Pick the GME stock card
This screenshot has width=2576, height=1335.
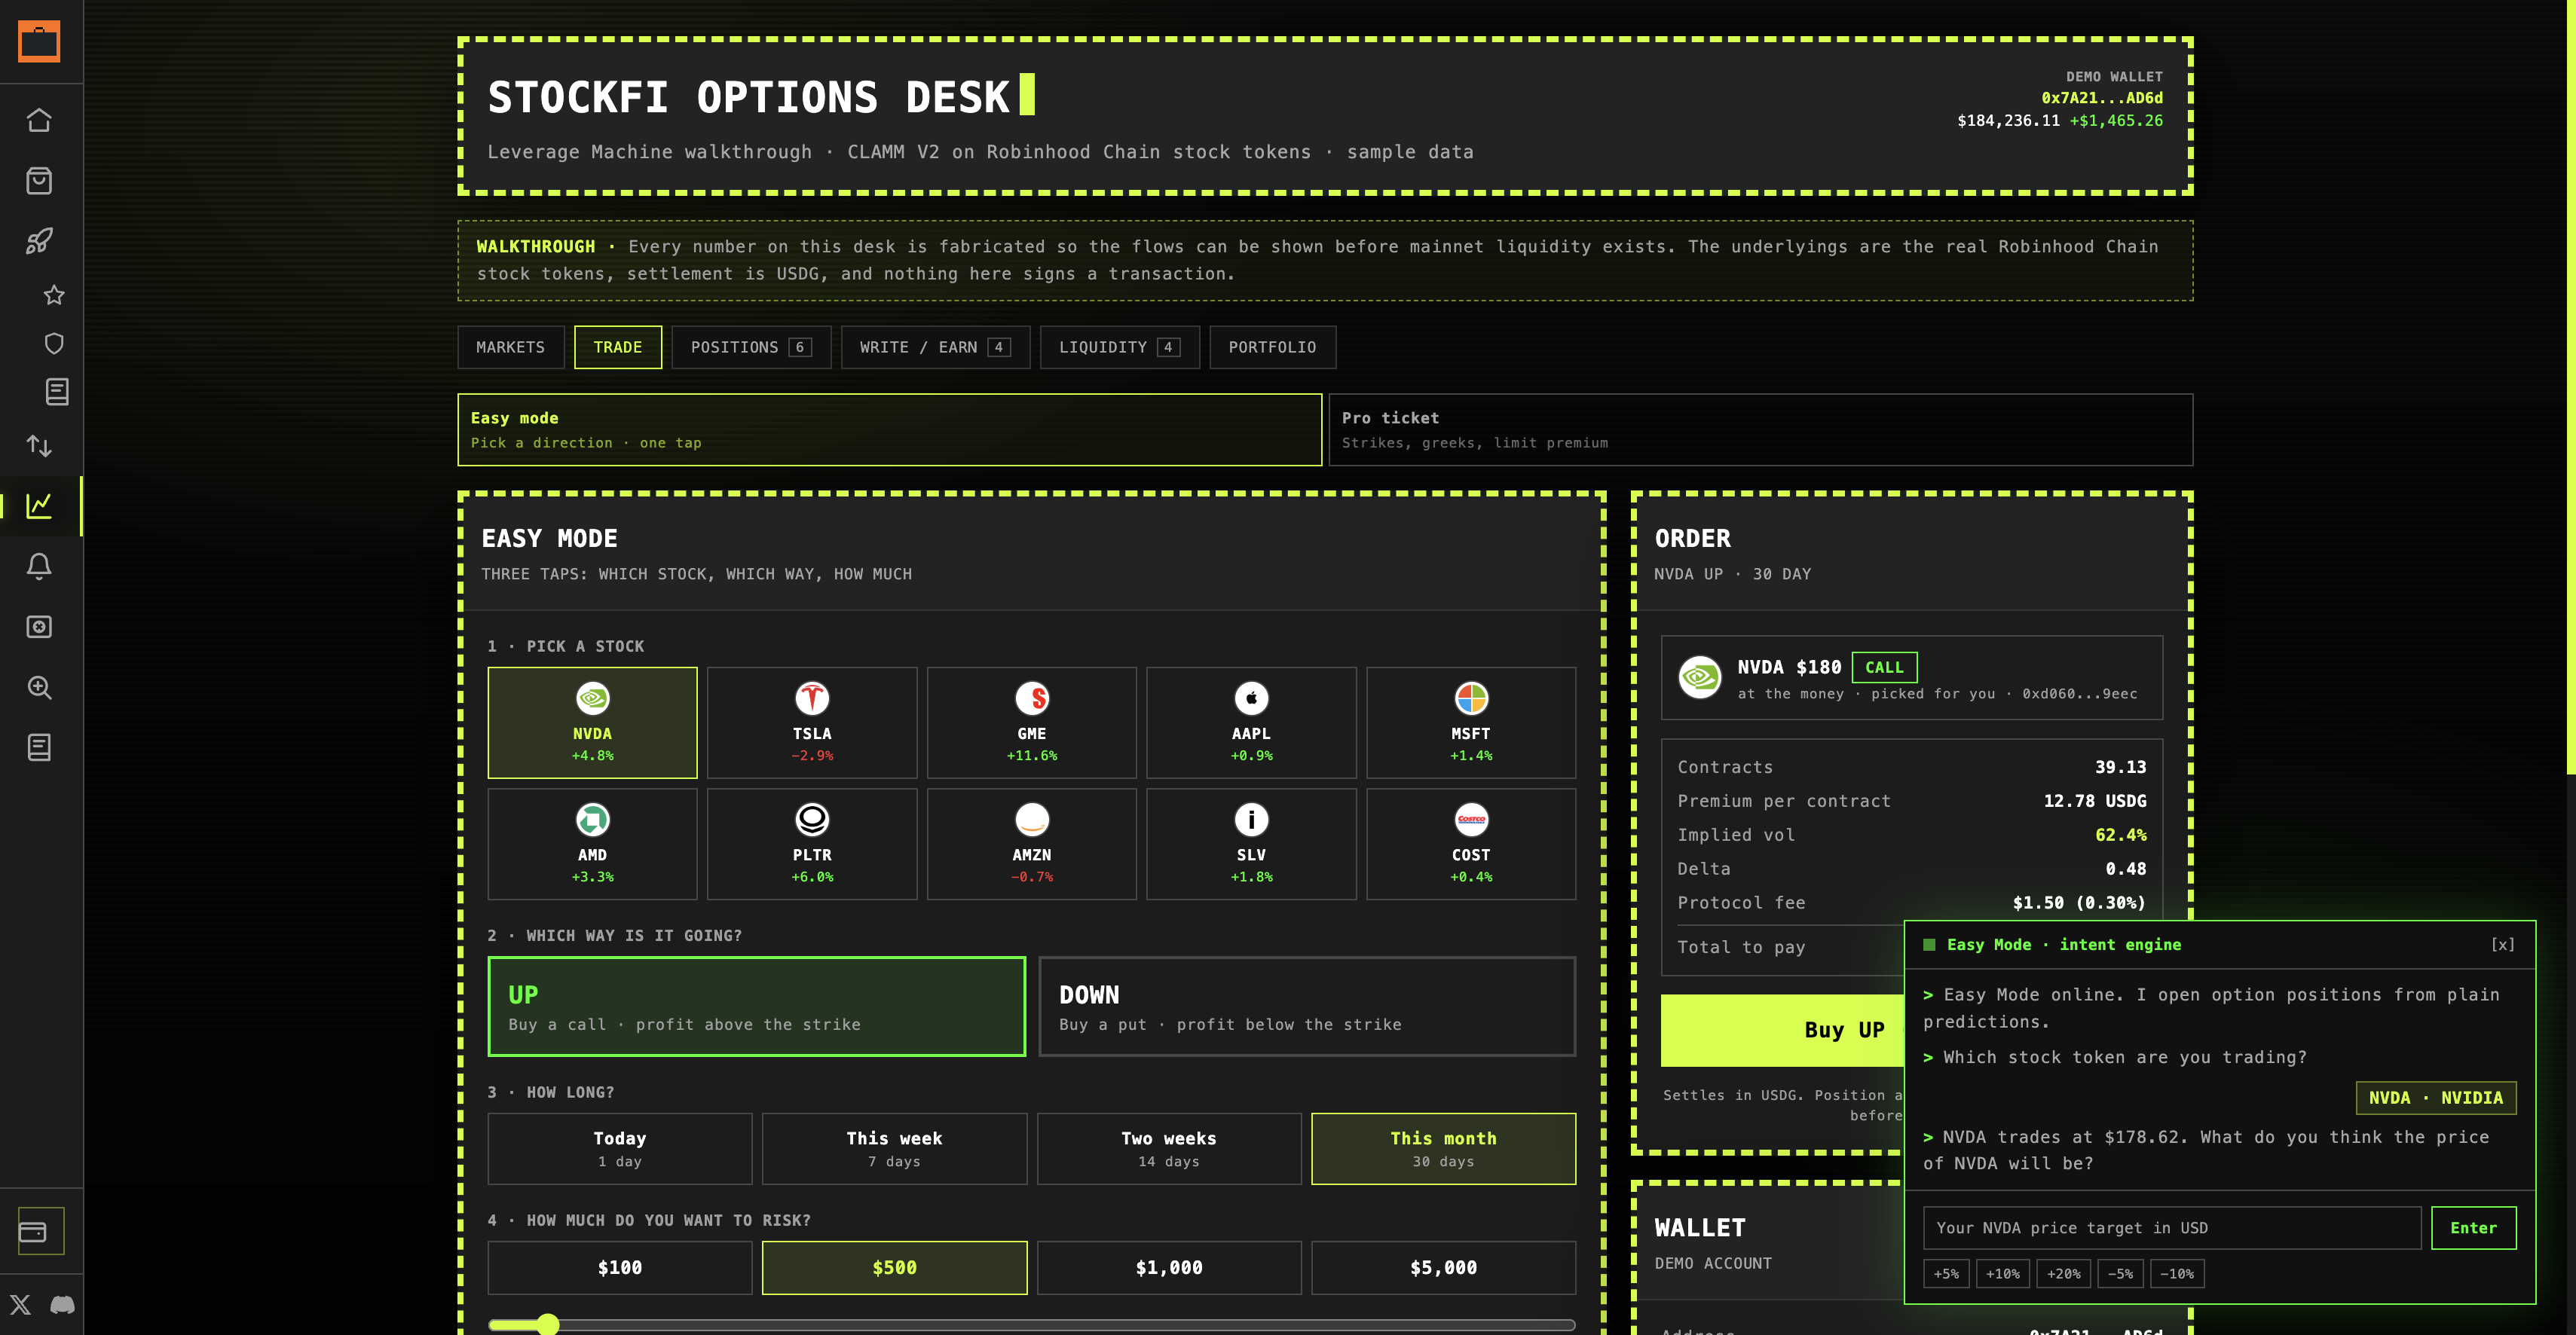tap(1031, 723)
